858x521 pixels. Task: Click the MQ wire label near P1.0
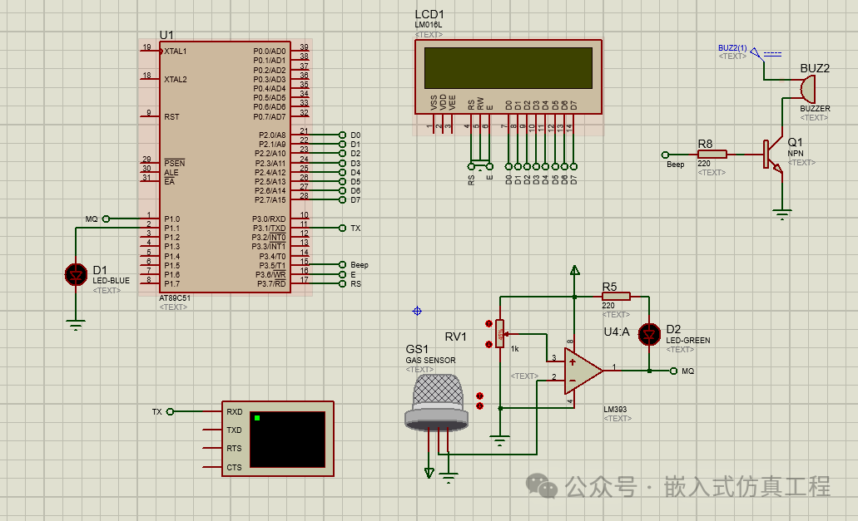(x=93, y=219)
